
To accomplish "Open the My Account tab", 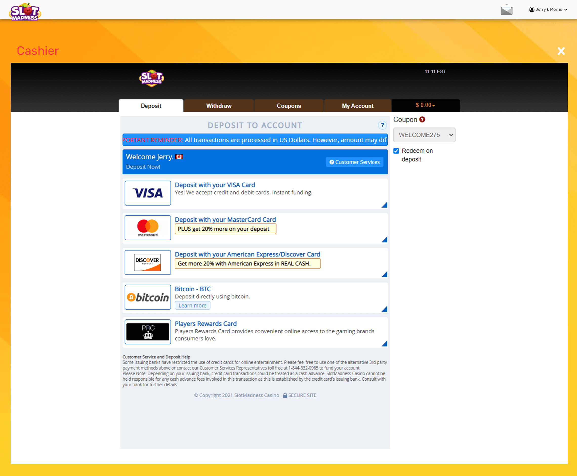I will tap(358, 106).
